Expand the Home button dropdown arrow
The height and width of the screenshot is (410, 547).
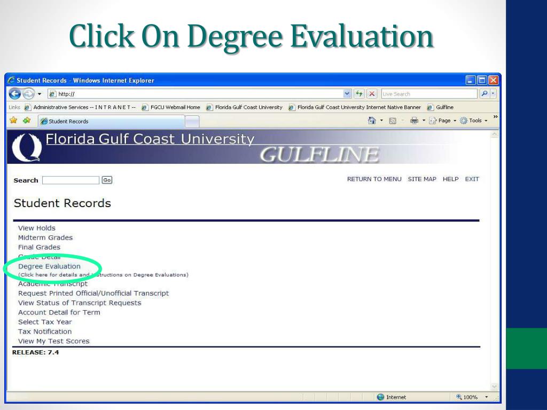pyautogui.click(x=381, y=121)
